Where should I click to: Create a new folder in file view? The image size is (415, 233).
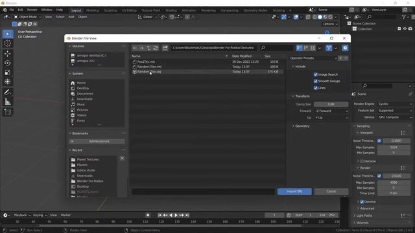pyautogui.click(x=165, y=48)
